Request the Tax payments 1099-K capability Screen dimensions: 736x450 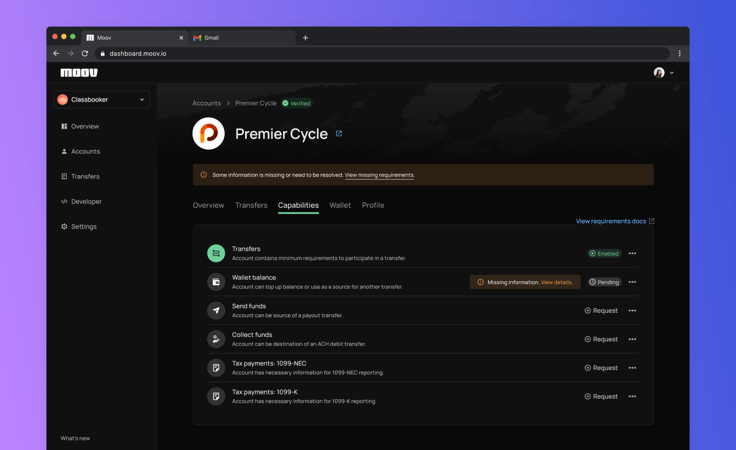click(x=601, y=397)
